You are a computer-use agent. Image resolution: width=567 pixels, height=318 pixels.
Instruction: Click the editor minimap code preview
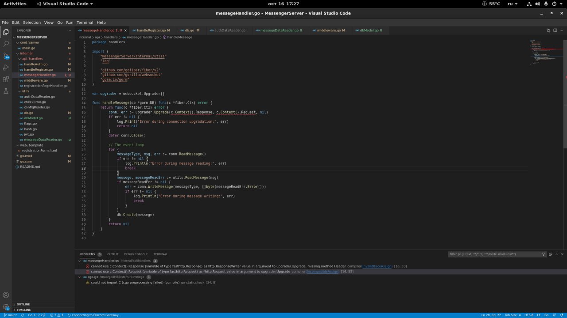point(539,52)
